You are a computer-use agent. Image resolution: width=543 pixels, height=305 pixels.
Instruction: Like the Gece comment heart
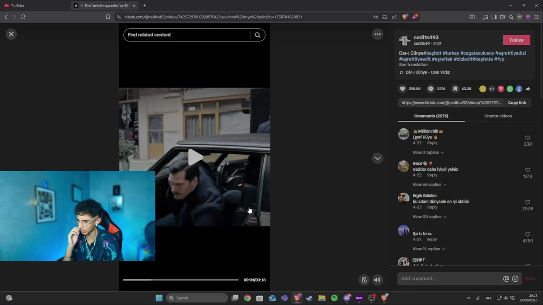tap(528, 170)
